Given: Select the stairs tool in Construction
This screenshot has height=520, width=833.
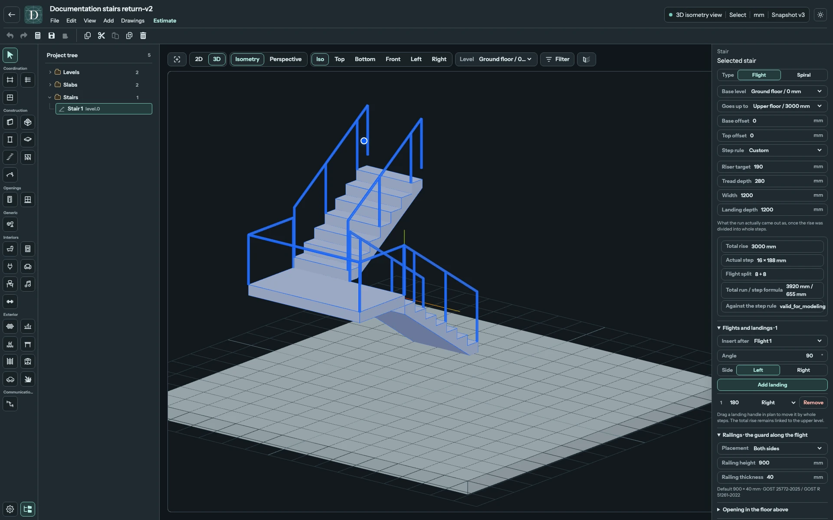Looking at the screenshot, I should coord(10,157).
